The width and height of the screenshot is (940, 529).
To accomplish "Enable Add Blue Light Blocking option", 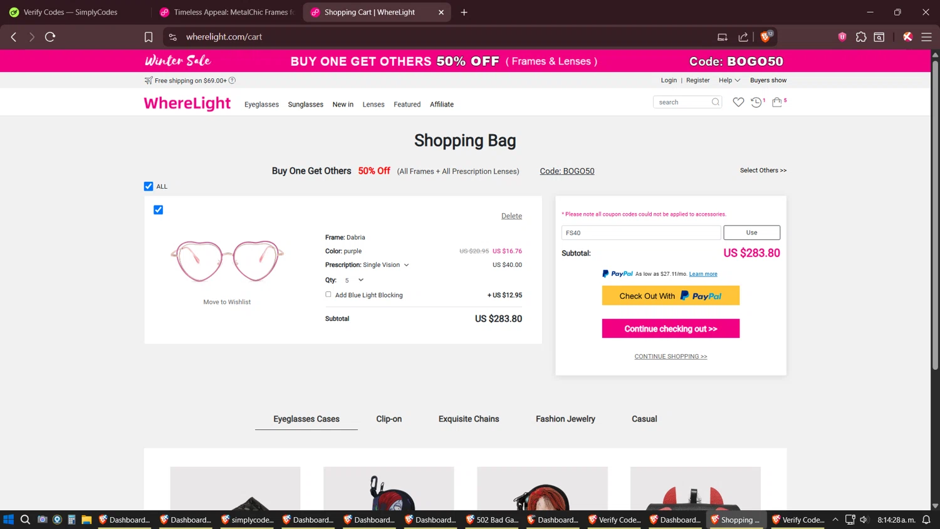I will [x=328, y=295].
